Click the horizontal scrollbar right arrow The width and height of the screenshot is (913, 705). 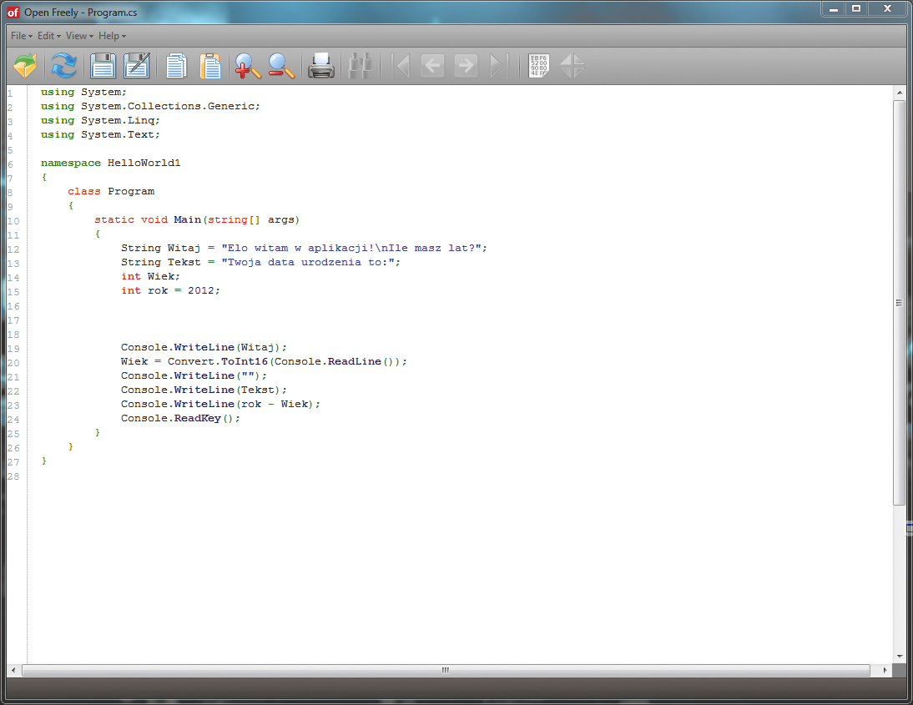point(885,670)
